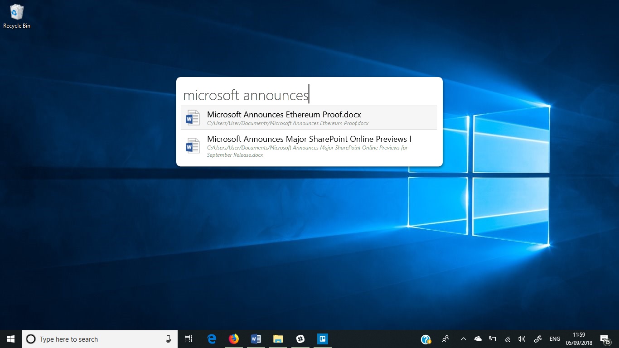The image size is (619, 348).
Task: Open Action Center with 15 notifications
Action: point(605,338)
